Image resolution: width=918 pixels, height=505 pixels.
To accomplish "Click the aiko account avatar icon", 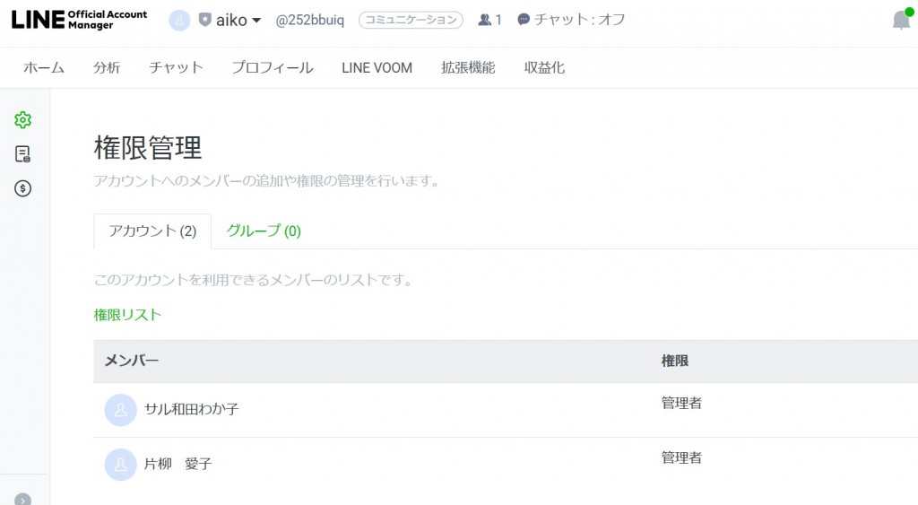I will pyautogui.click(x=179, y=20).
